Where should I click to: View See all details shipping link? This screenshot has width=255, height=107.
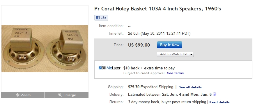[190, 87]
